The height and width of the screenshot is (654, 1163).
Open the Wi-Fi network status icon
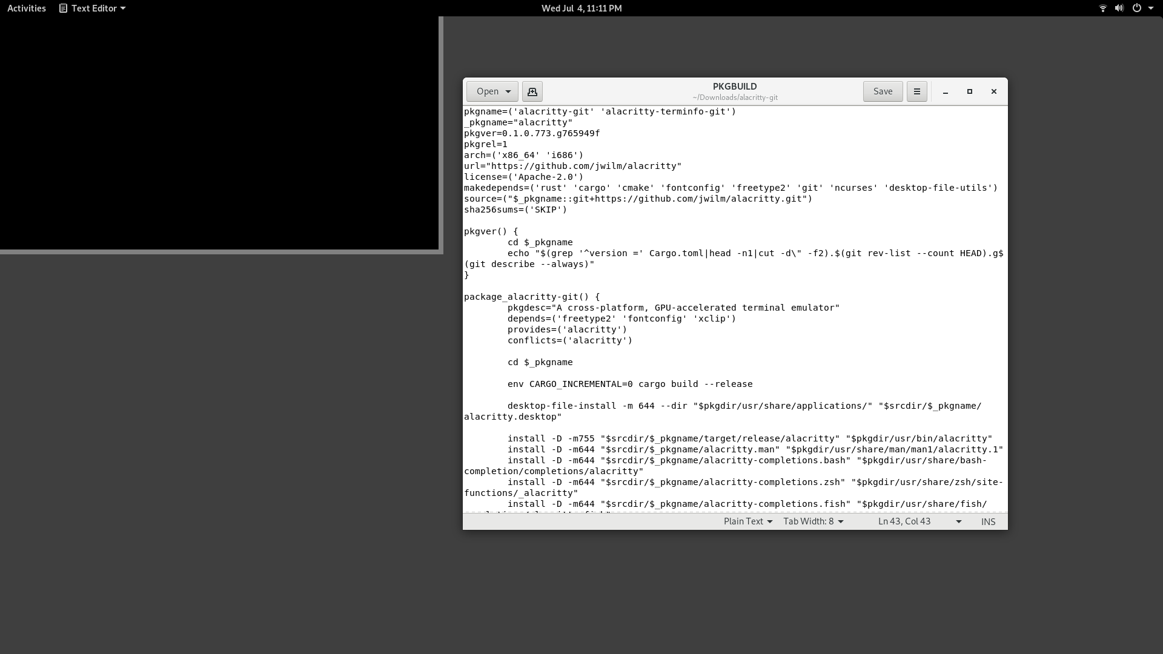1102,8
